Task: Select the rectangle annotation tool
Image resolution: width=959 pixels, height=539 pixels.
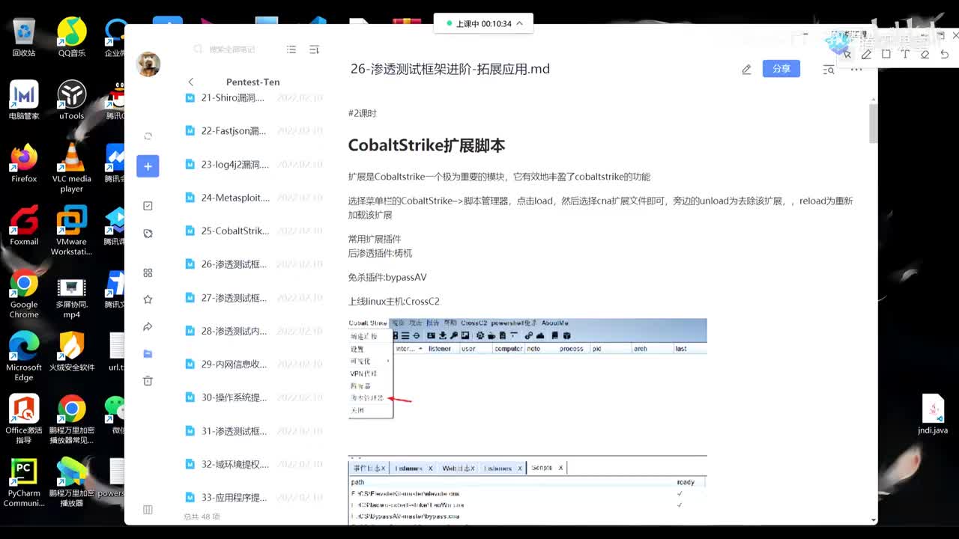Action: pyautogui.click(x=886, y=54)
